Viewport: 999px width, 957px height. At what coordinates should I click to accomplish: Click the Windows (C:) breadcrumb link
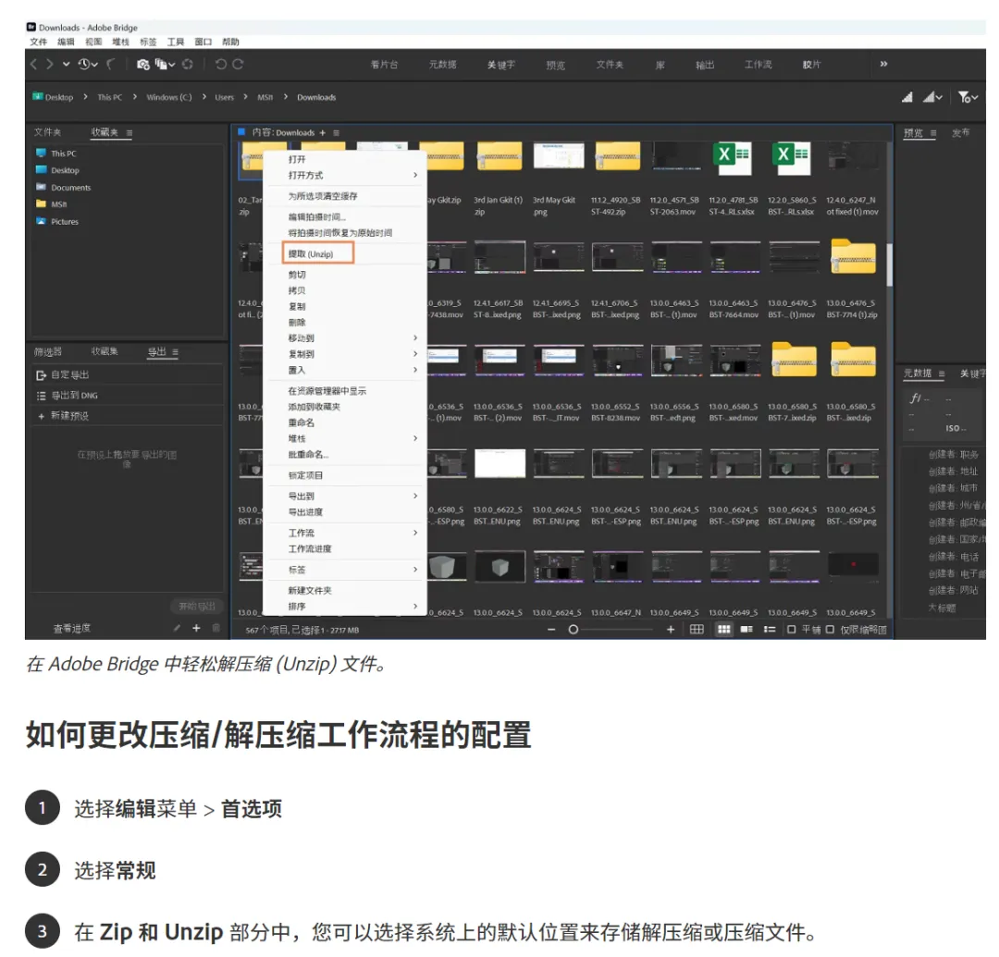pyautogui.click(x=169, y=97)
